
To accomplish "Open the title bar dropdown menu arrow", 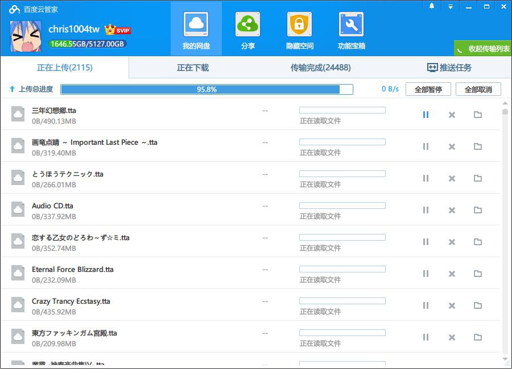I will [450, 6].
